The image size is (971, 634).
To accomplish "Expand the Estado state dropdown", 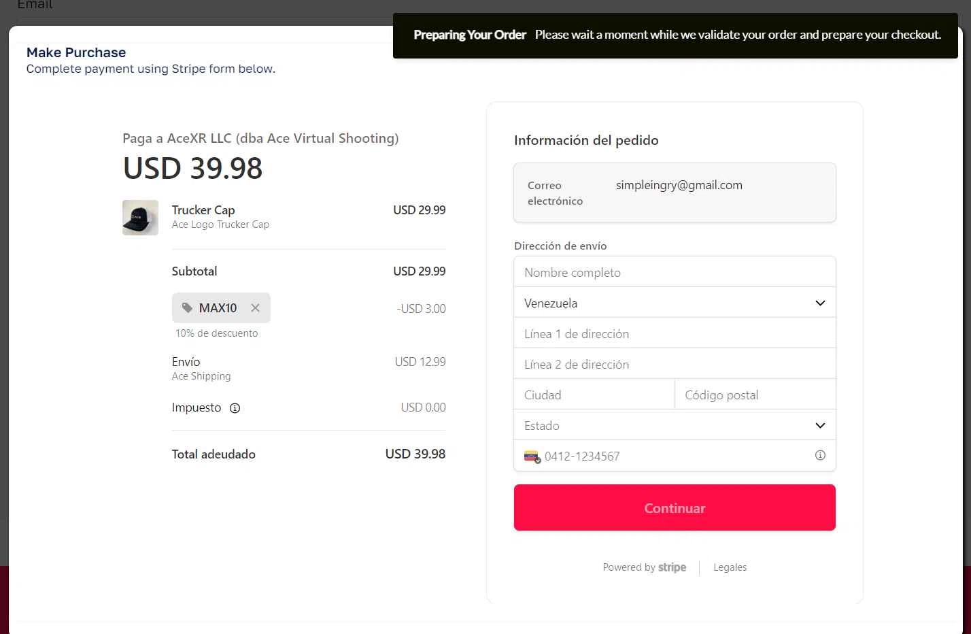I will click(675, 425).
